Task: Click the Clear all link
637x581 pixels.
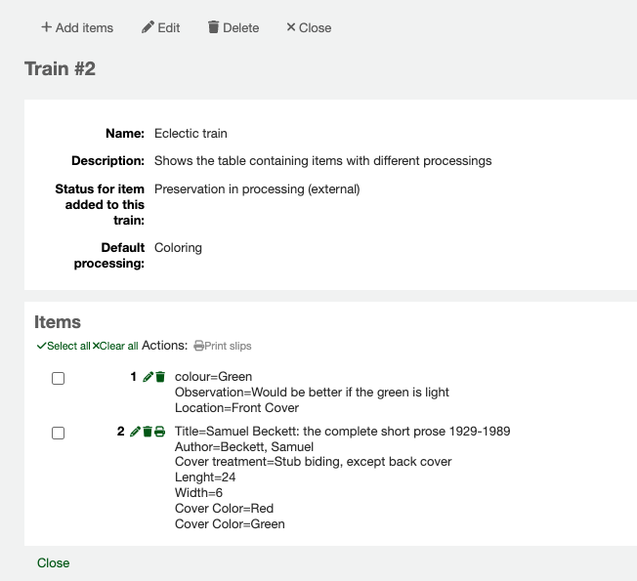Action: tap(115, 346)
